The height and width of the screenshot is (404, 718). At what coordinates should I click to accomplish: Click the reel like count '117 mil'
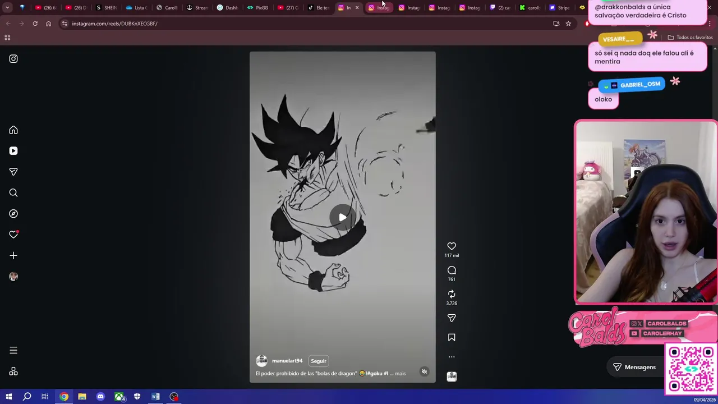point(452,256)
